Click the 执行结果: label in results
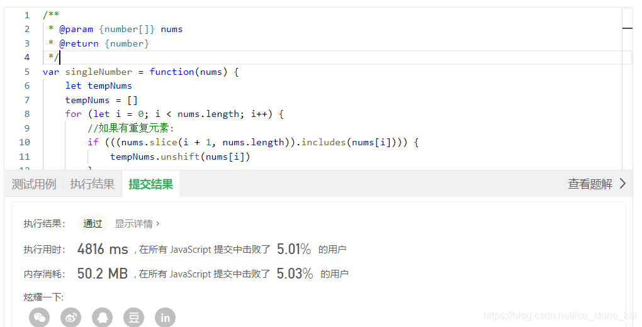642x327 pixels. 44,223
